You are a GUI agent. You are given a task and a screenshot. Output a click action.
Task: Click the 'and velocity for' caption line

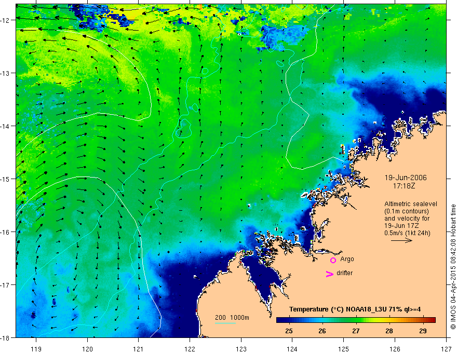[x=407, y=219]
